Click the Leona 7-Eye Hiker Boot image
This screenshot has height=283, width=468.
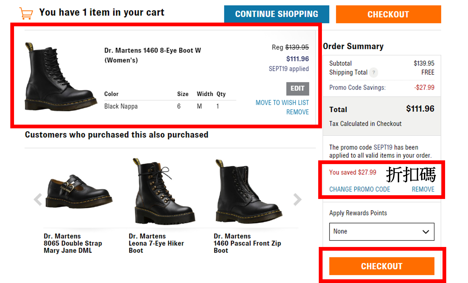[x=163, y=192]
